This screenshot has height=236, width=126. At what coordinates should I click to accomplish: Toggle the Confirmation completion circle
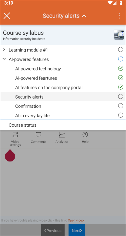121,106
